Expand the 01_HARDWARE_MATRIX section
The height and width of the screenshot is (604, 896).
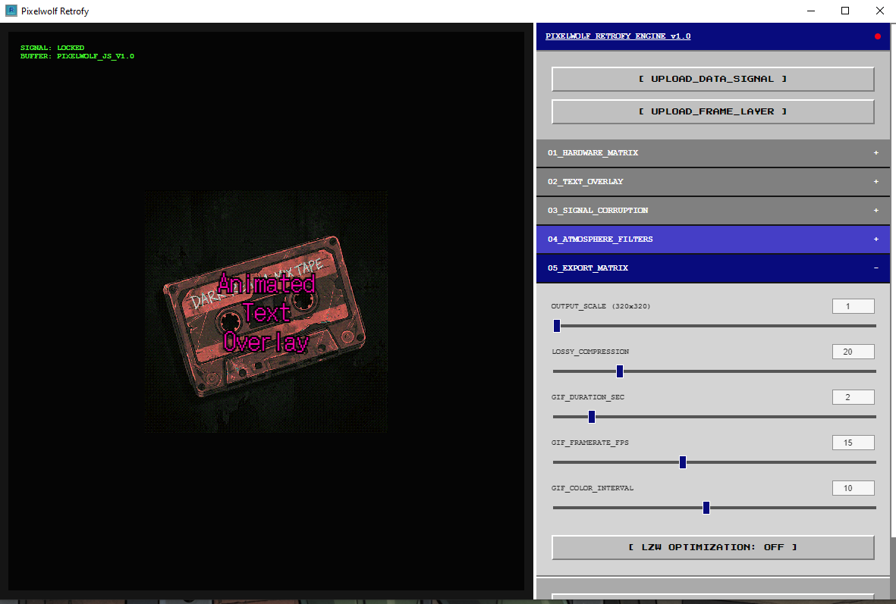[712, 153]
